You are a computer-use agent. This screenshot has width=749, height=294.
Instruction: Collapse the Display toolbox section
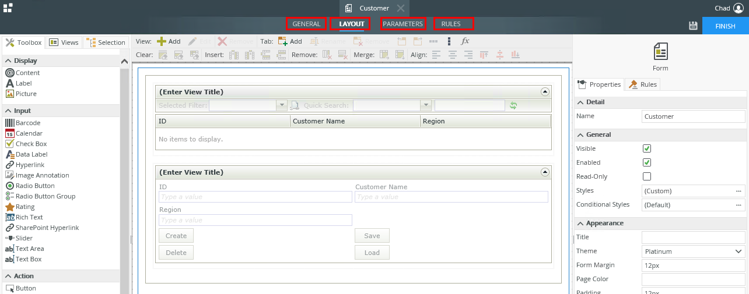pyautogui.click(x=8, y=61)
